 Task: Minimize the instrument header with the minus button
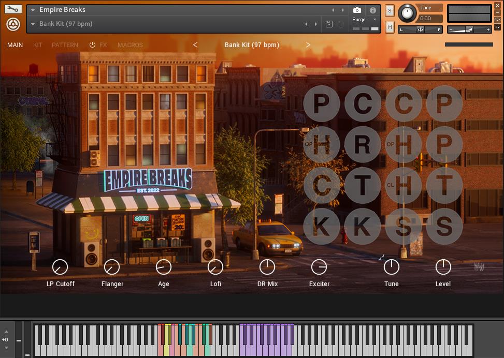pyautogui.click(x=497, y=12)
